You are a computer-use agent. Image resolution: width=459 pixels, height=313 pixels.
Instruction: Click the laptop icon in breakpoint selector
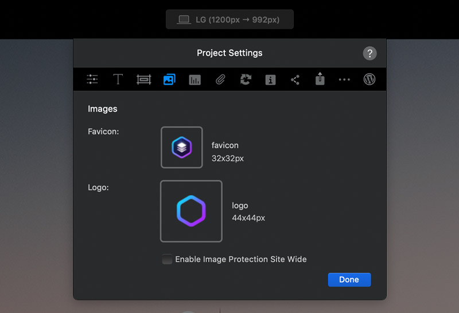184,20
